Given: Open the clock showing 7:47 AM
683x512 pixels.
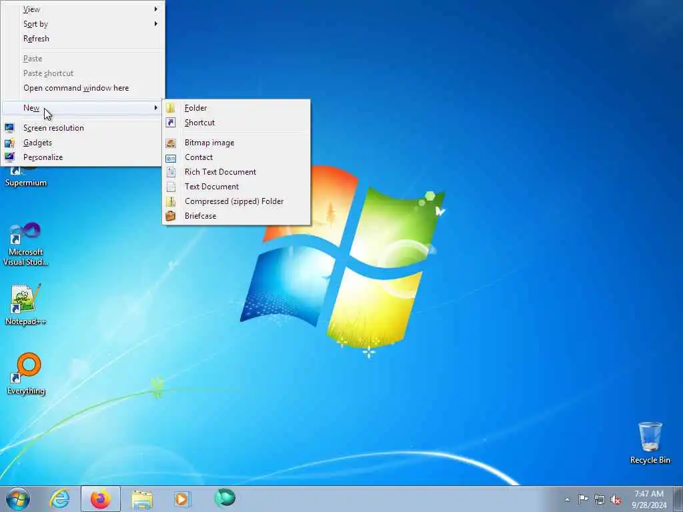Looking at the screenshot, I should (x=648, y=494).
